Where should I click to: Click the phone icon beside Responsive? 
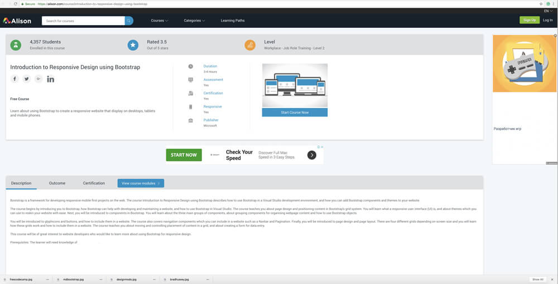(x=191, y=107)
